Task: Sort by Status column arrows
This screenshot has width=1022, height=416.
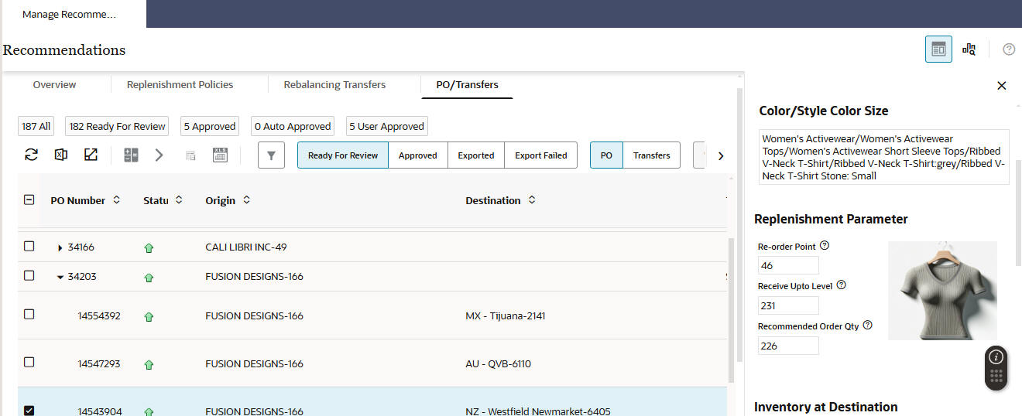Action: coord(179,200)
